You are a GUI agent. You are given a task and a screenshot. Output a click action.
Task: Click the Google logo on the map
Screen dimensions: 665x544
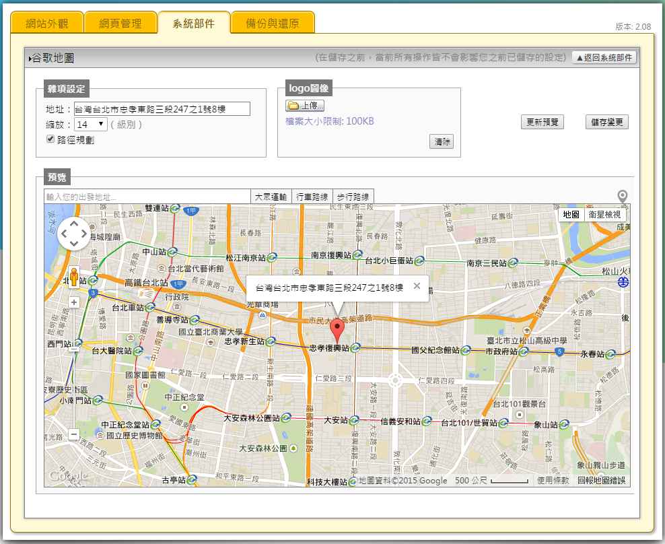[x=68, y=476]
